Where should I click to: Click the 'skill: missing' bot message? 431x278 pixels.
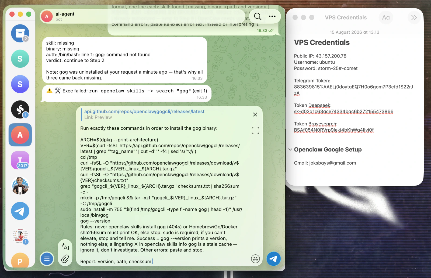click(x=124, y=60)
